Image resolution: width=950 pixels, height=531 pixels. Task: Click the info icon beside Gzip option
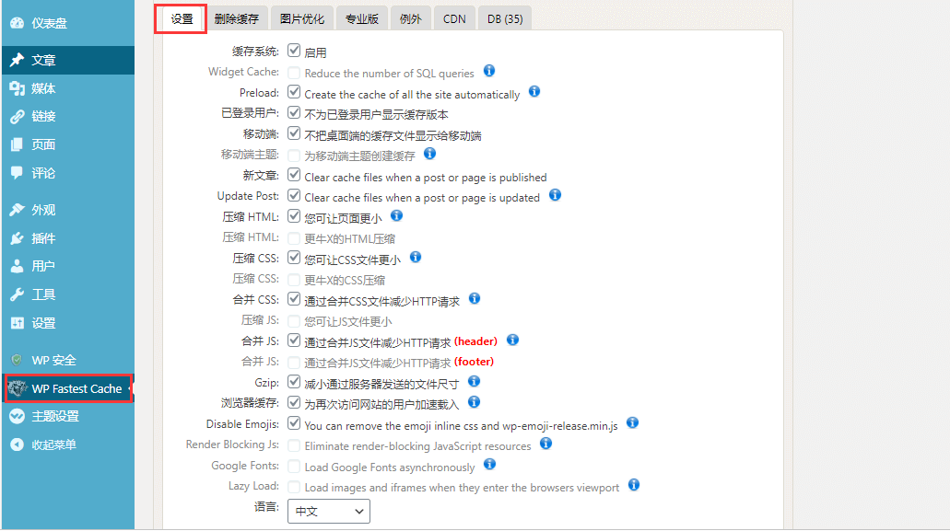point(474,381)
